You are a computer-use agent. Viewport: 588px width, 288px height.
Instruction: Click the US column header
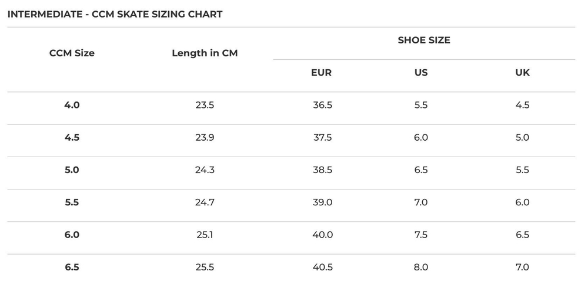coord(421,73)
